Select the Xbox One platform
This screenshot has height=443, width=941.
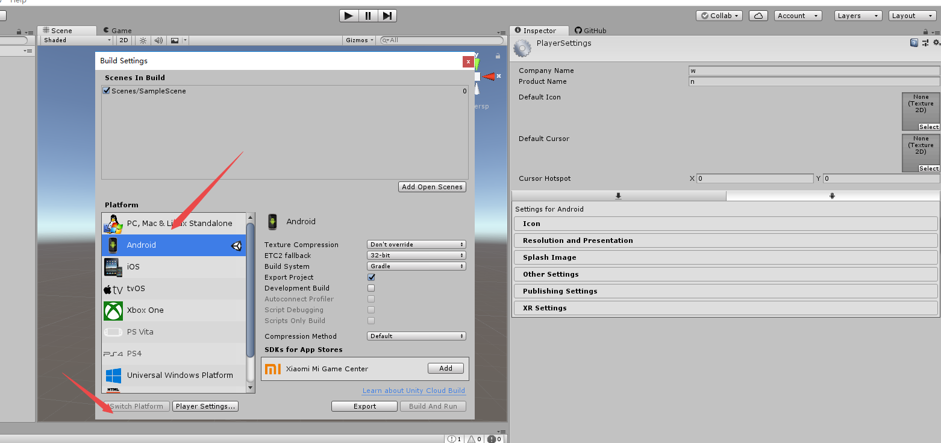click(174, 310)
